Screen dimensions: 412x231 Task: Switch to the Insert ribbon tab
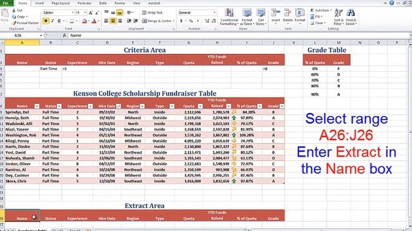tap(39, 3)
